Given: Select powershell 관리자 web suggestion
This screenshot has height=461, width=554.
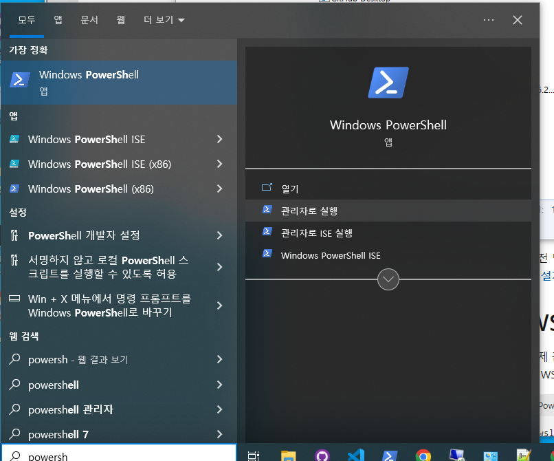Looking at the screenshot, I should click(106, 409).
